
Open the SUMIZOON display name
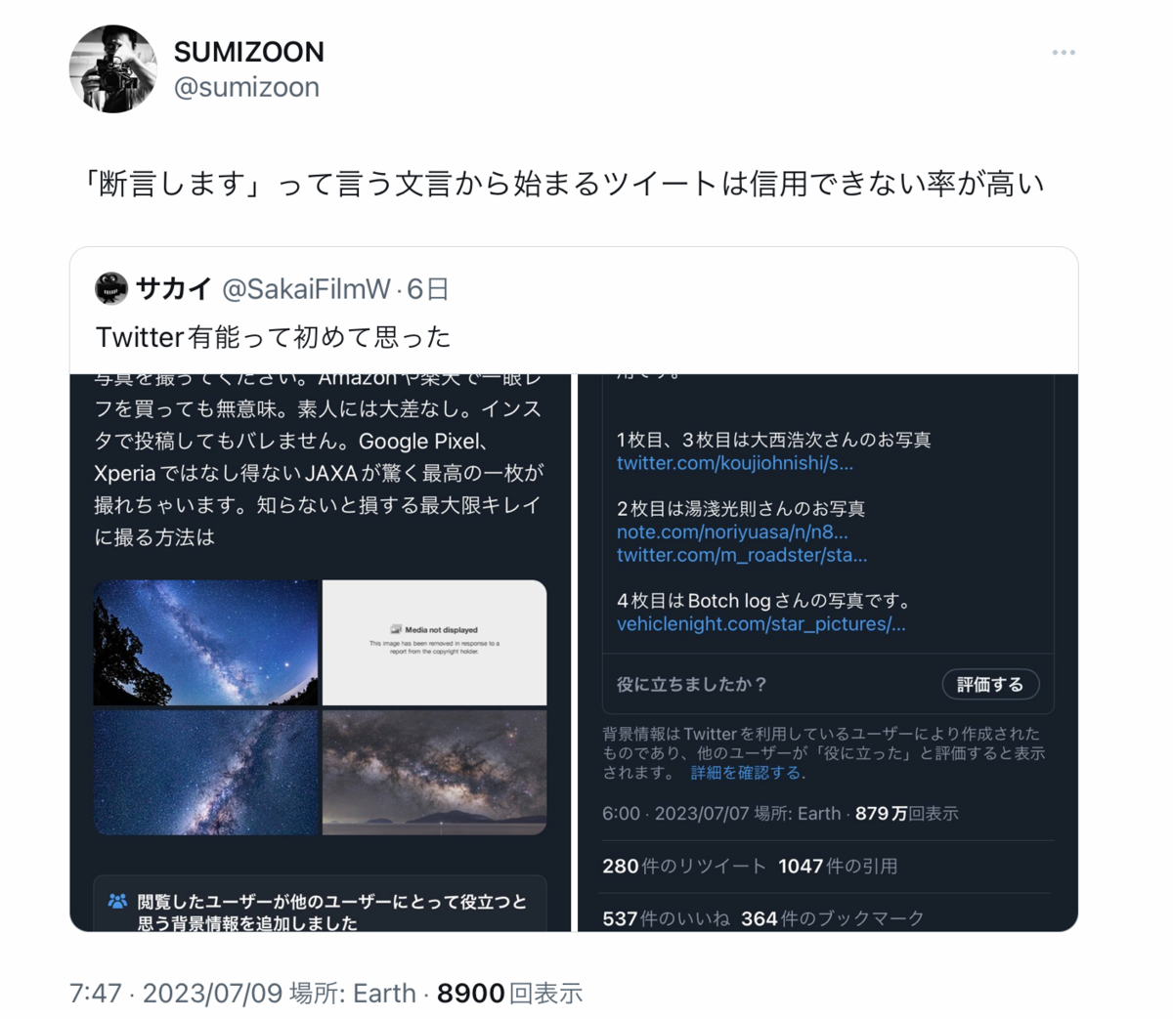tap(248, 52)
